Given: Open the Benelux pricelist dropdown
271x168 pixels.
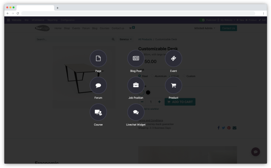Looking at the screenshot, I should tap(125, 39).
